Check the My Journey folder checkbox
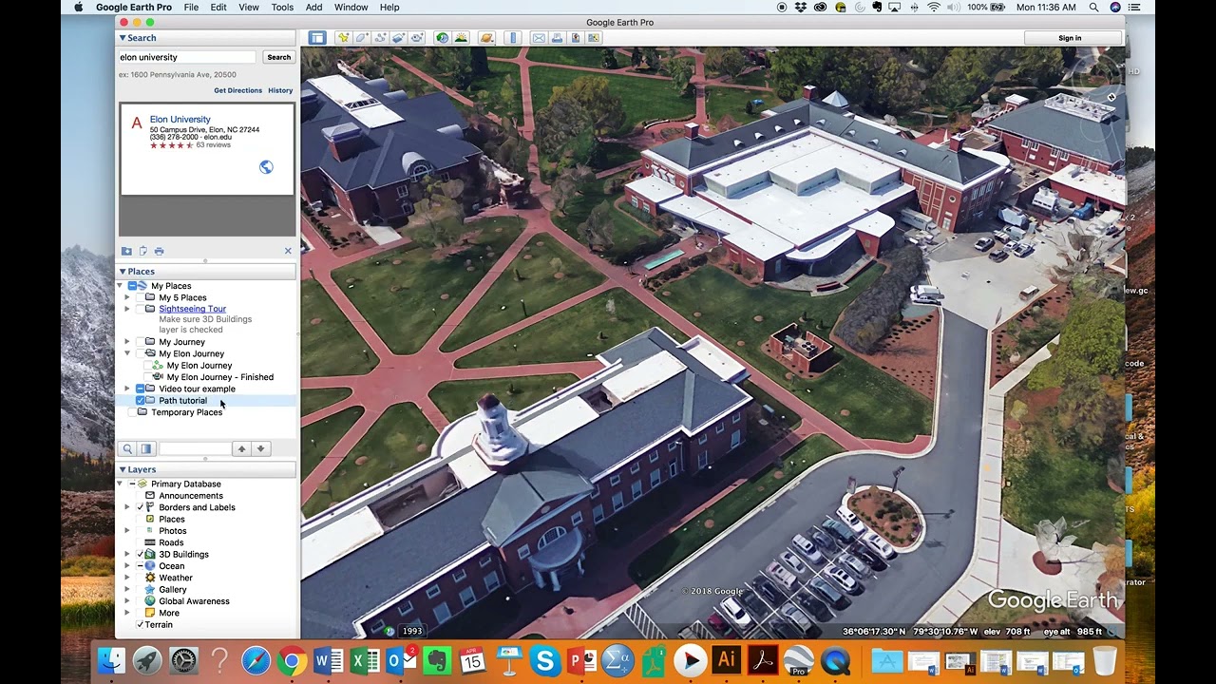The width and height of the screenshot is (1216, 684). 140,342
